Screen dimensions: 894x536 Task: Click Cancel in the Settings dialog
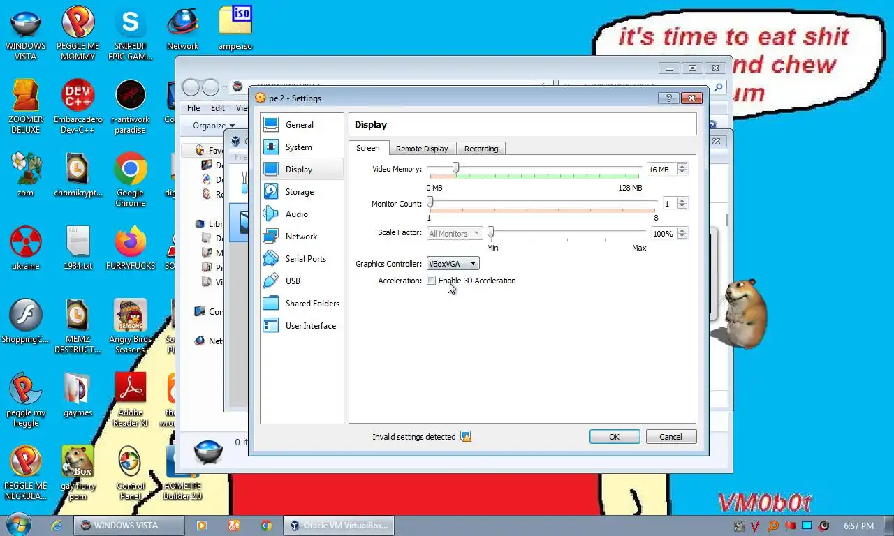[670, 437]
